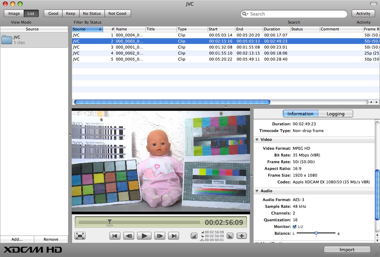The width and height of the screenshot is (380, 257).
Task: Click the # column header
Action: 109,29
